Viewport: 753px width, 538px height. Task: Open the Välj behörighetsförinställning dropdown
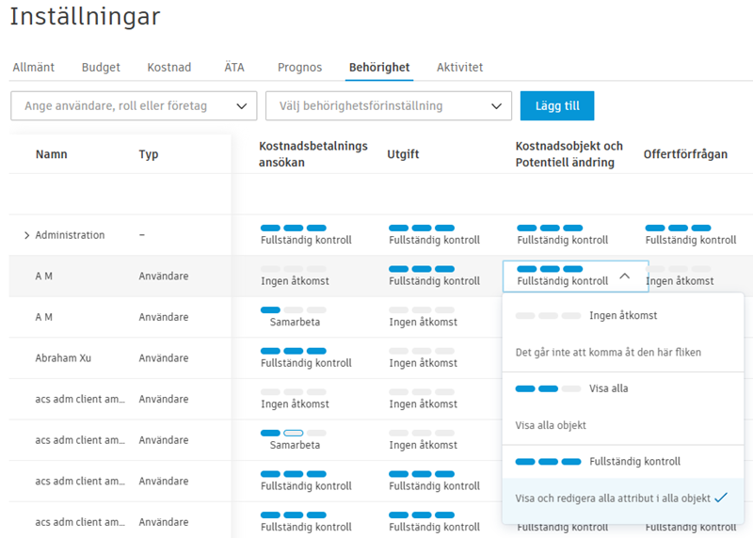coord(389,106)
